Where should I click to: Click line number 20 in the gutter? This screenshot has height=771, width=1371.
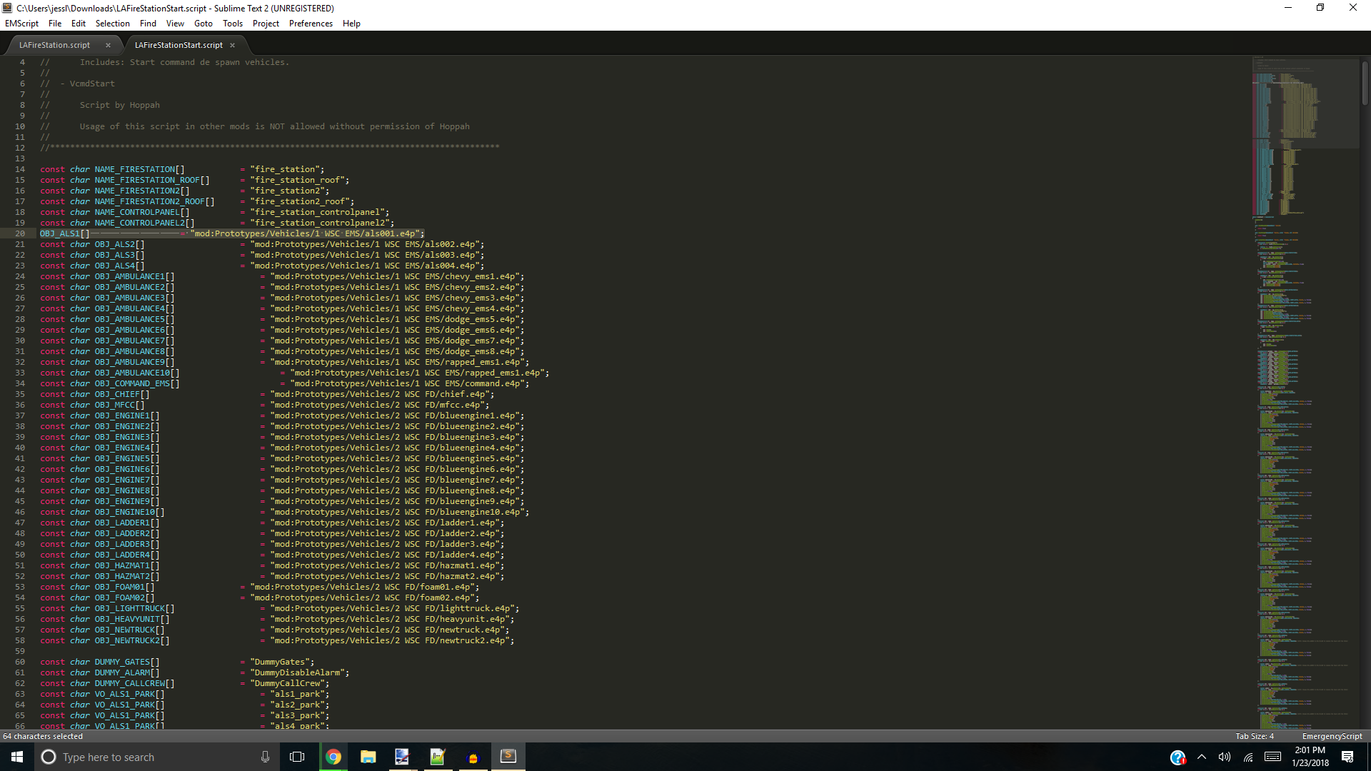tap(20, 233)
